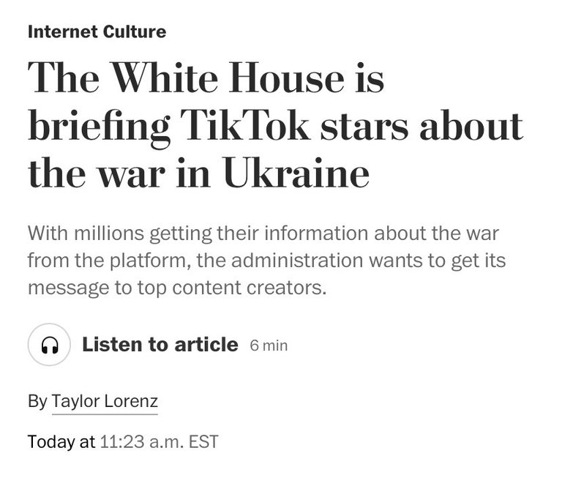This screenshot has width=562, height=486.
Task: Start audio via Listen to article label
Action: pyautogui.click(x=160, y=345)
